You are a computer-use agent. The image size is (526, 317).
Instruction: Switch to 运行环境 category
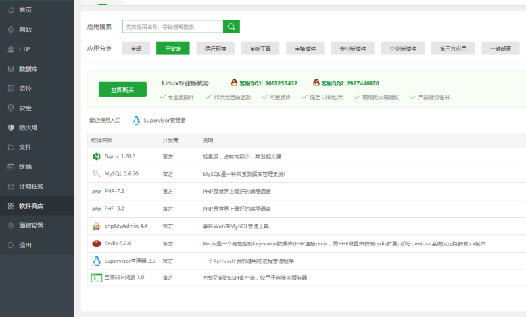[216, 49]
